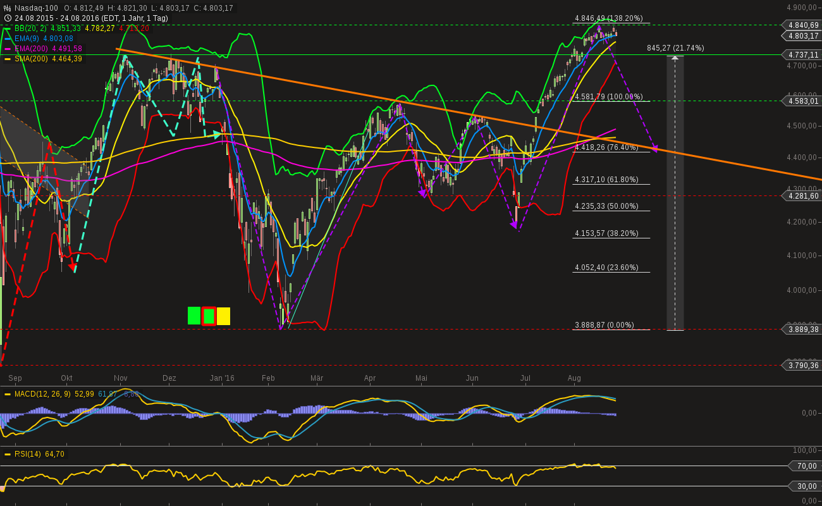Click the Okt label on the time axis
This screenshot has width=822, height=506.
pyautogui.click(x=66, y=378)
